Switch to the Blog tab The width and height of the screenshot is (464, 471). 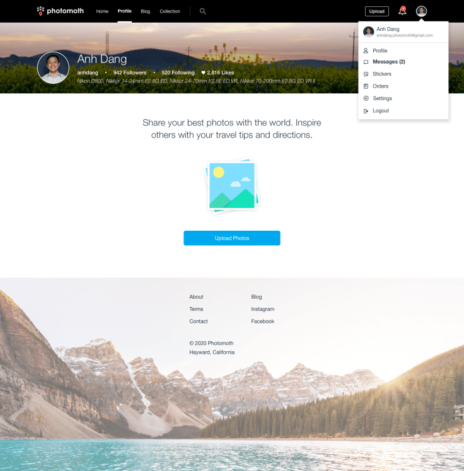(x=146, y=11)
